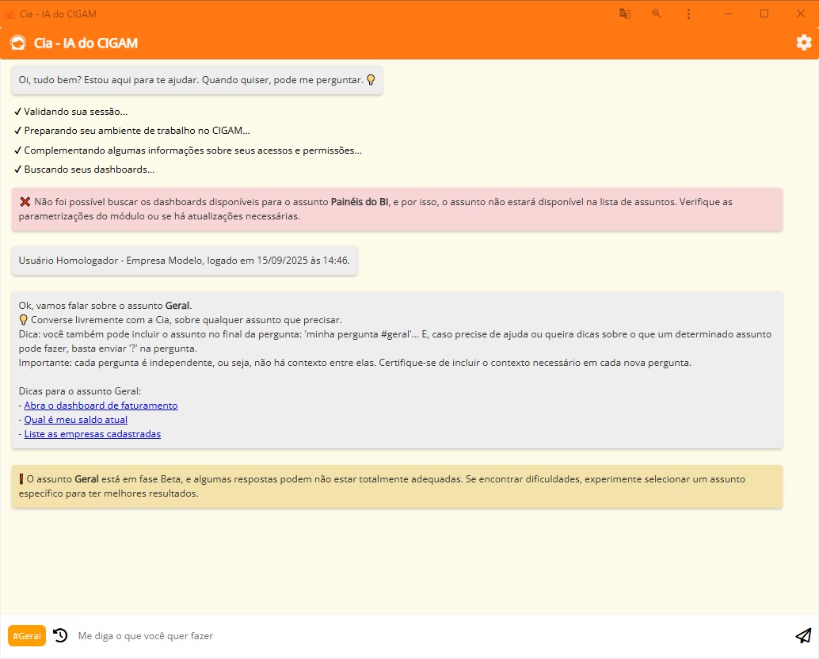Image resolution: width=819 pixels, height=659 pixels.
Task: Click the app icon in the title bar
Action: (x=10, y=14)
